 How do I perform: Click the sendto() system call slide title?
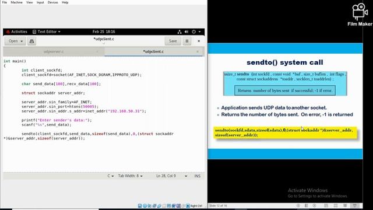pos(285,62)
